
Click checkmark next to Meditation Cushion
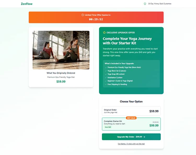(x=106, y=77)
